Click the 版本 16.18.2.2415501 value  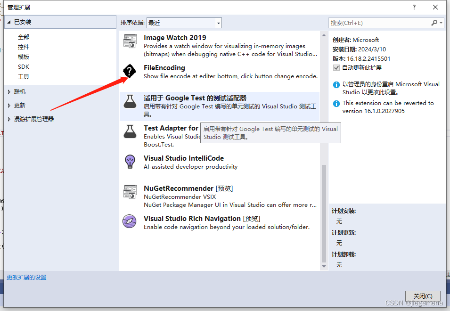click(x=368, y=59)
